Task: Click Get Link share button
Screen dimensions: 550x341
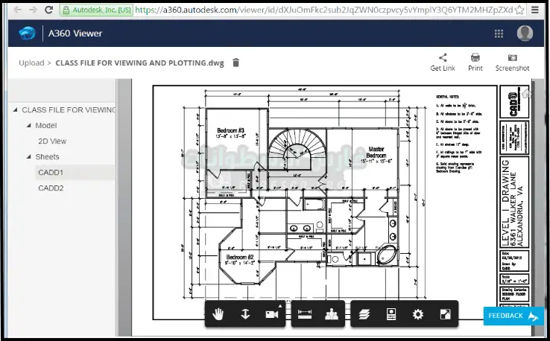Action: pos(443,63)
